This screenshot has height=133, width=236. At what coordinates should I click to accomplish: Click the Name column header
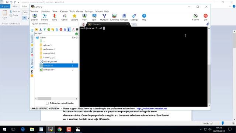click(x=43, y=38)
